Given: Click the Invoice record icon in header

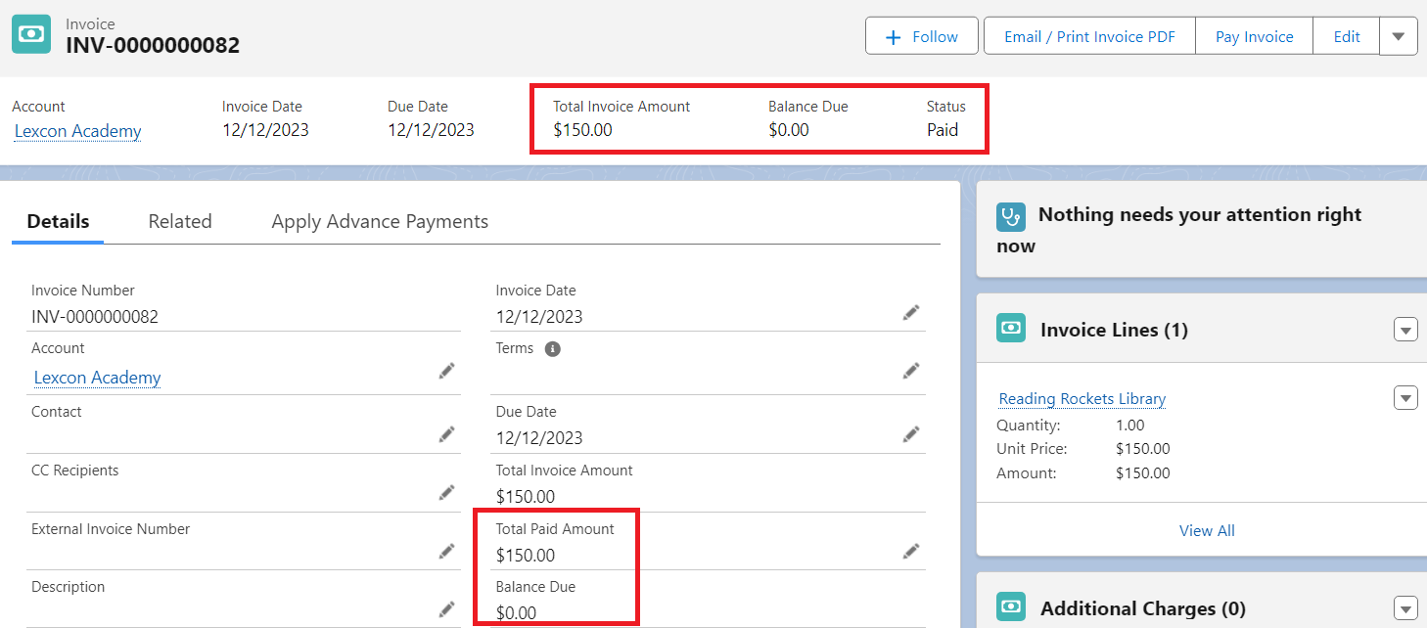Looking at the screenshot, I should [31, 34].
